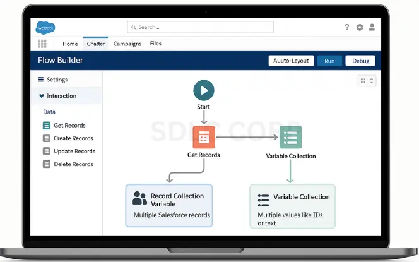The height and width of the screenshot is (262, 419).
Task: Click the Get Records label on canvas
Action: (204, 155)
